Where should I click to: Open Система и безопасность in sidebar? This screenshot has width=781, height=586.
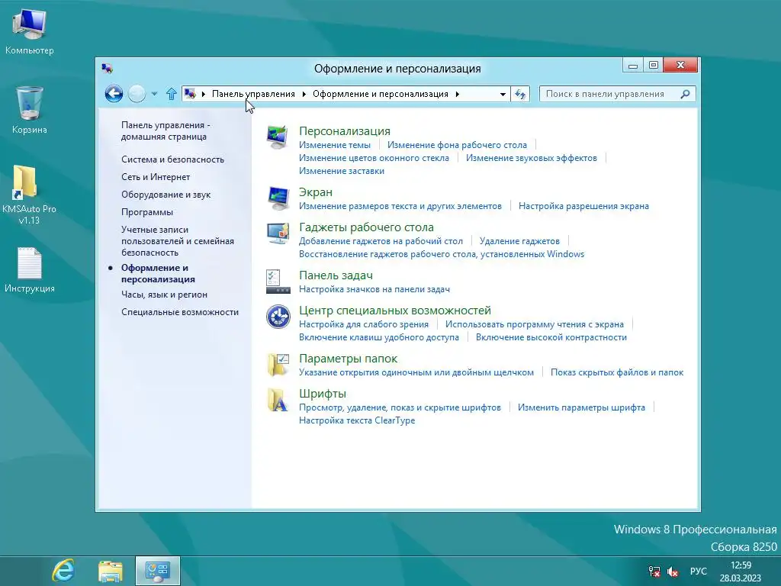(x=173, y=159)
